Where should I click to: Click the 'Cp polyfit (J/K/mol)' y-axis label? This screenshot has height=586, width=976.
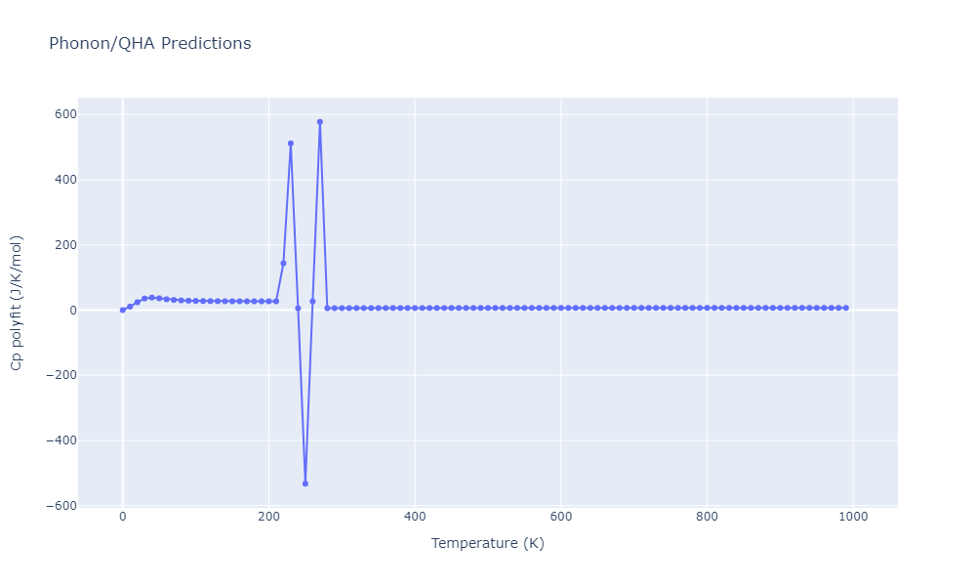pos(16,302)
